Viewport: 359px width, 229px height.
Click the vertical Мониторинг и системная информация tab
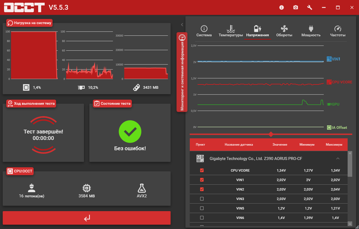click(182, 72)
